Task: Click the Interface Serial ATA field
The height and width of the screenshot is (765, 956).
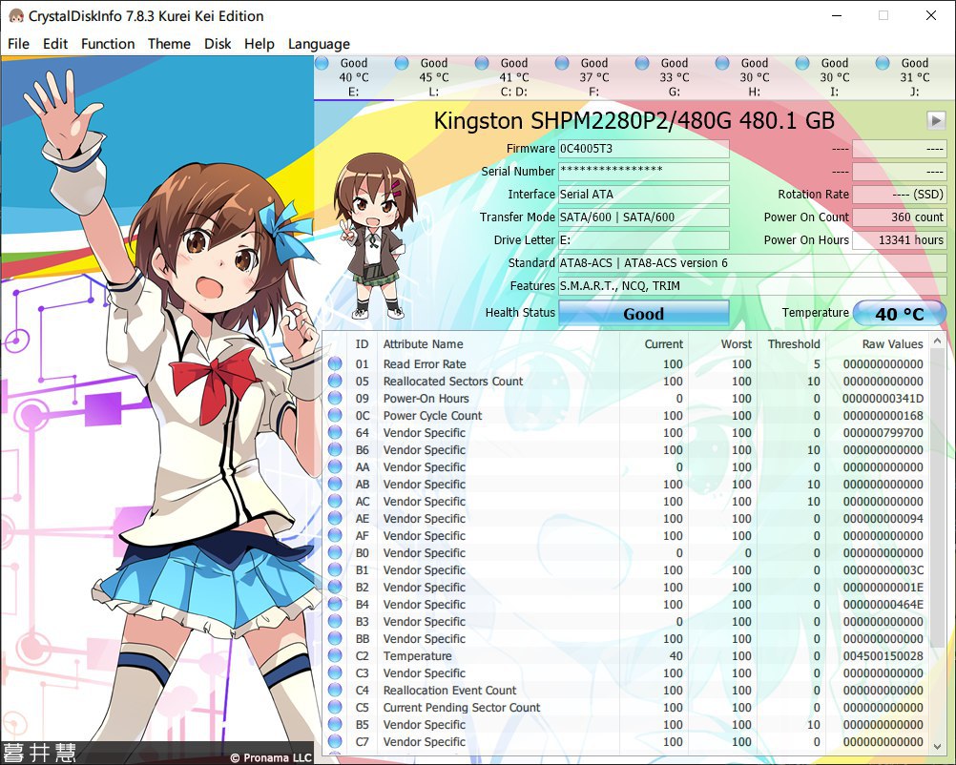Action: [644, 195]
